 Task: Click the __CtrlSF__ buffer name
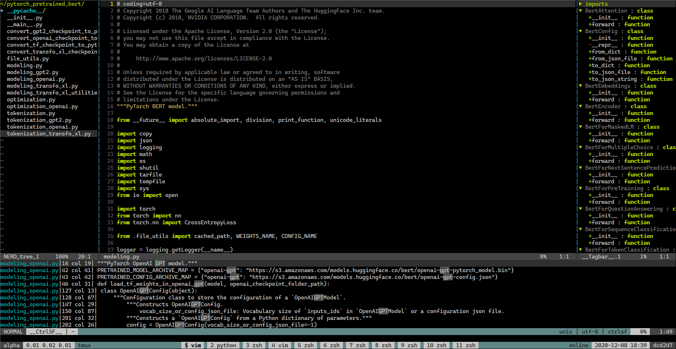[46, 332]
